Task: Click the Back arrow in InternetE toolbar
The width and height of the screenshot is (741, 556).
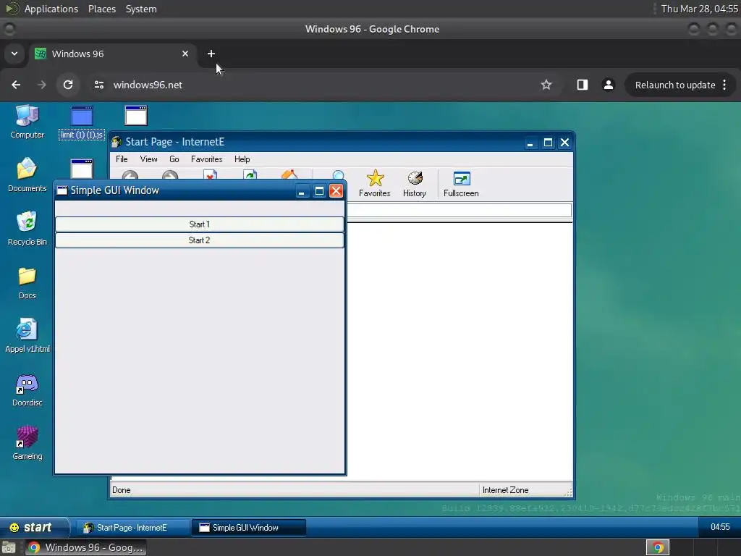Action: click(x=130, y=175)
